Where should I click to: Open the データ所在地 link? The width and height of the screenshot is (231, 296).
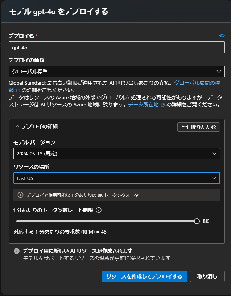point(143,104)
